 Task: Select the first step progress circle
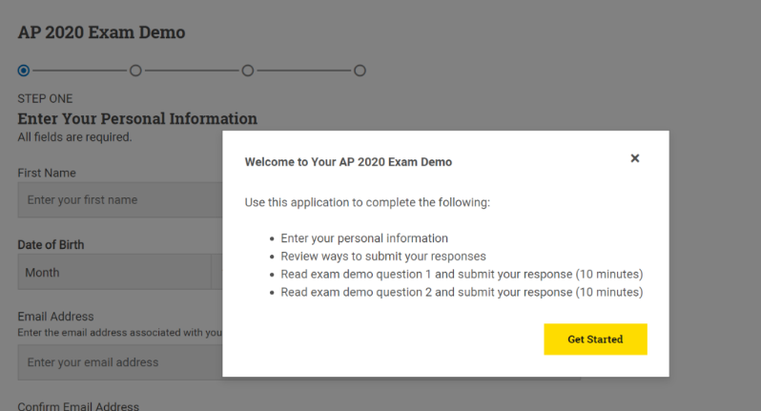pyautogui.click(x=23, y=71)
